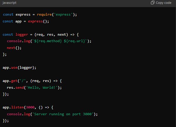Click the app.get('/', (req, res) => { line
Viewport: 176px width, 127px height.
coord(32,81)
